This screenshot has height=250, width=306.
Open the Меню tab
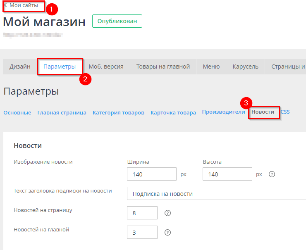(211, 67)
